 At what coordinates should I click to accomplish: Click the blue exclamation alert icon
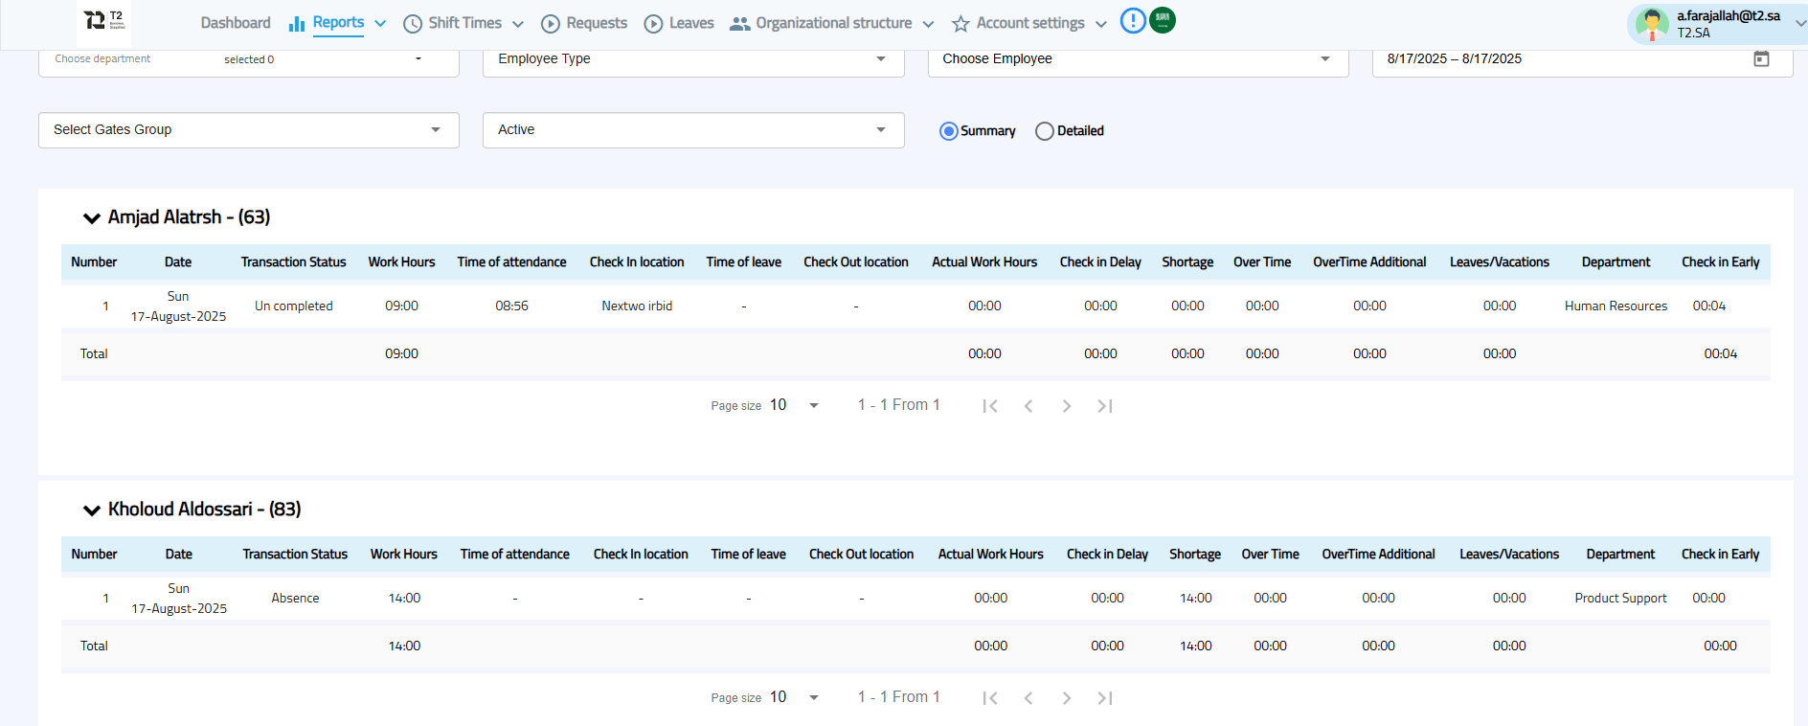coord(1133,20)
